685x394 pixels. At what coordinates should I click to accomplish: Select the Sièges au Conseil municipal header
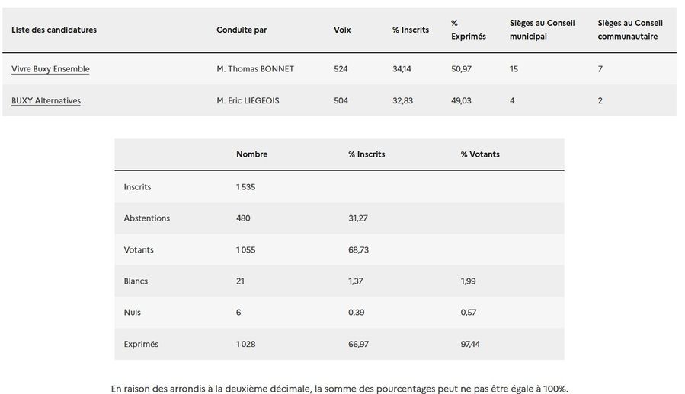[543, 30]
